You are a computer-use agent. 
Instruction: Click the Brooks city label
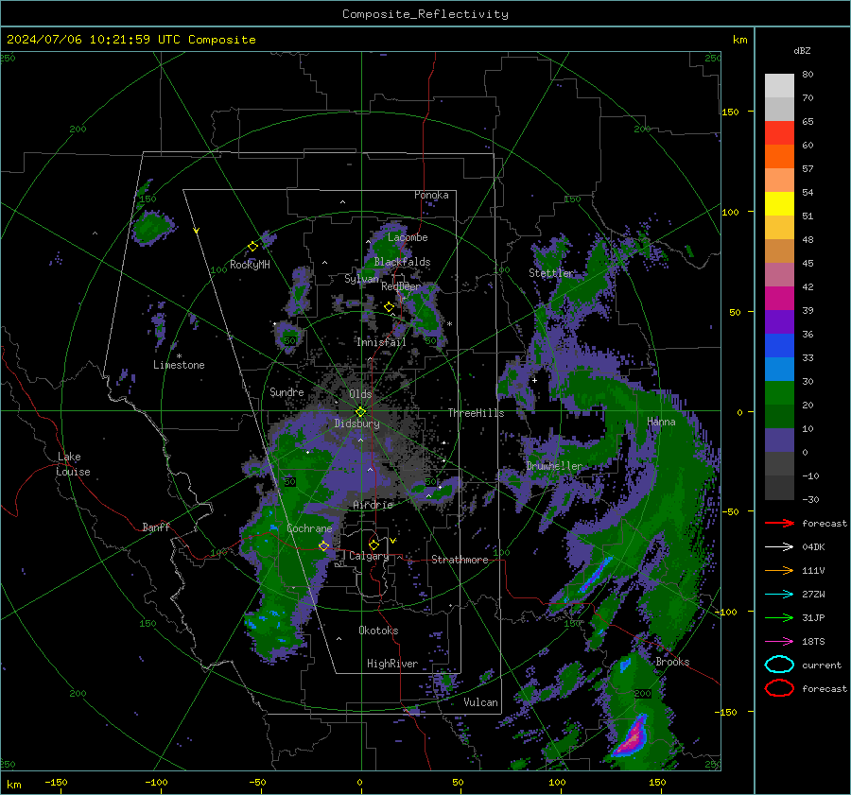[672, 662]
